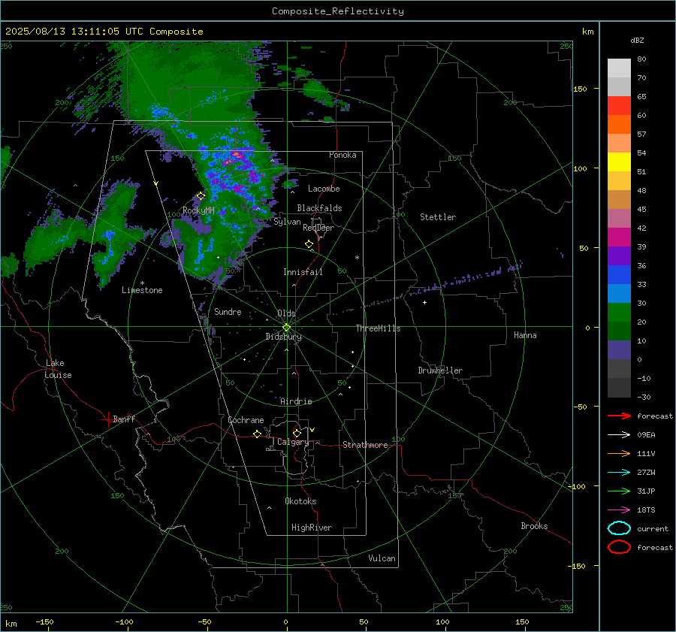Click the cyan 27ZW arrow in legend
The image size is (676, 632).
tap(619, 473)
